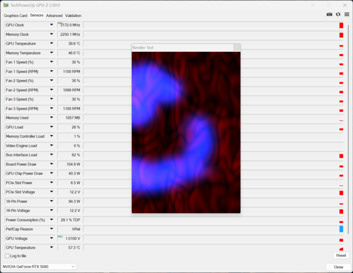Click the GPU-Z app icon in title bar

tap(6, 5)
